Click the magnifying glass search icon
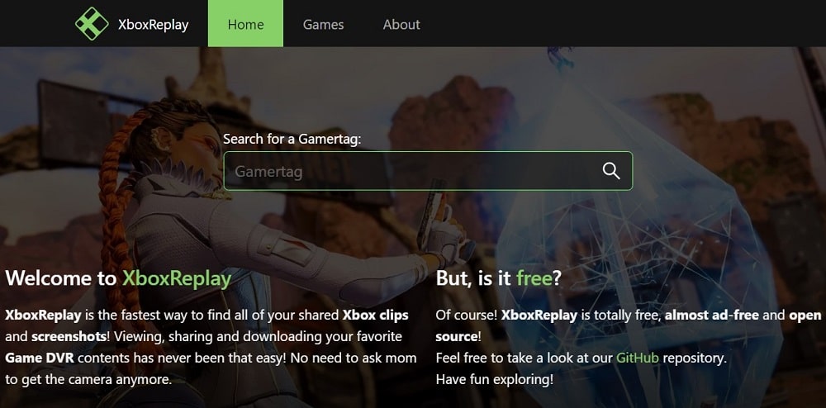Viewport: 826px width, 408px height. 611,171
